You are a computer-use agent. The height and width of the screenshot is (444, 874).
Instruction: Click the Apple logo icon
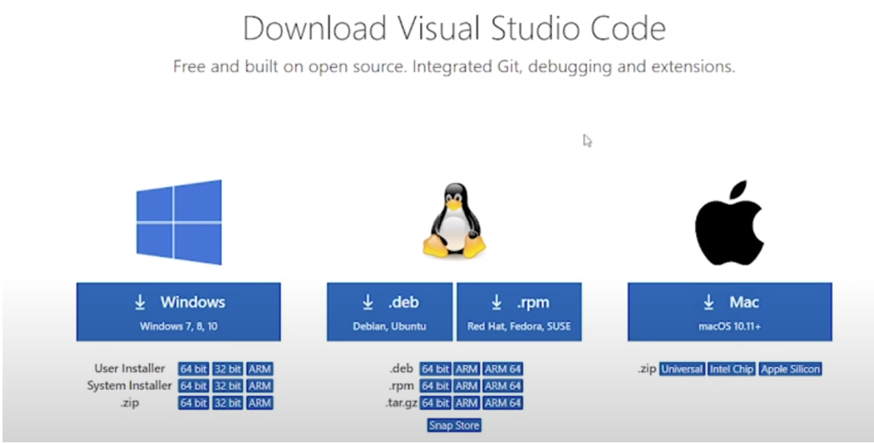coord(729,222)
